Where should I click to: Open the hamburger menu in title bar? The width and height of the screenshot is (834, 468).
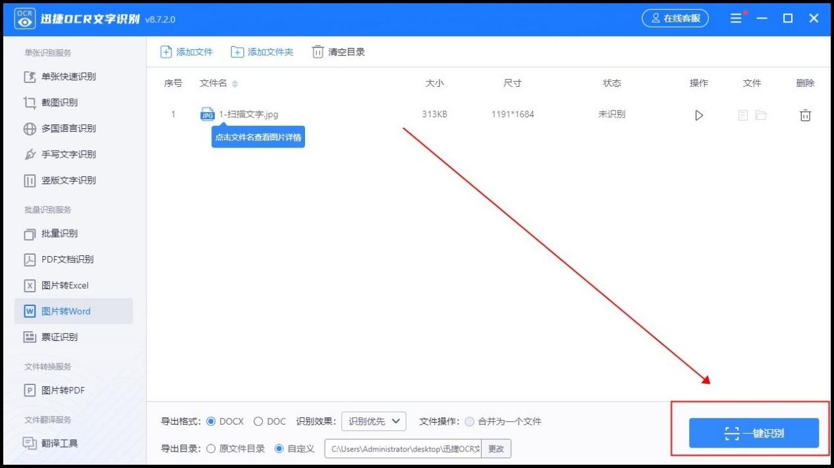coord(736,18)
